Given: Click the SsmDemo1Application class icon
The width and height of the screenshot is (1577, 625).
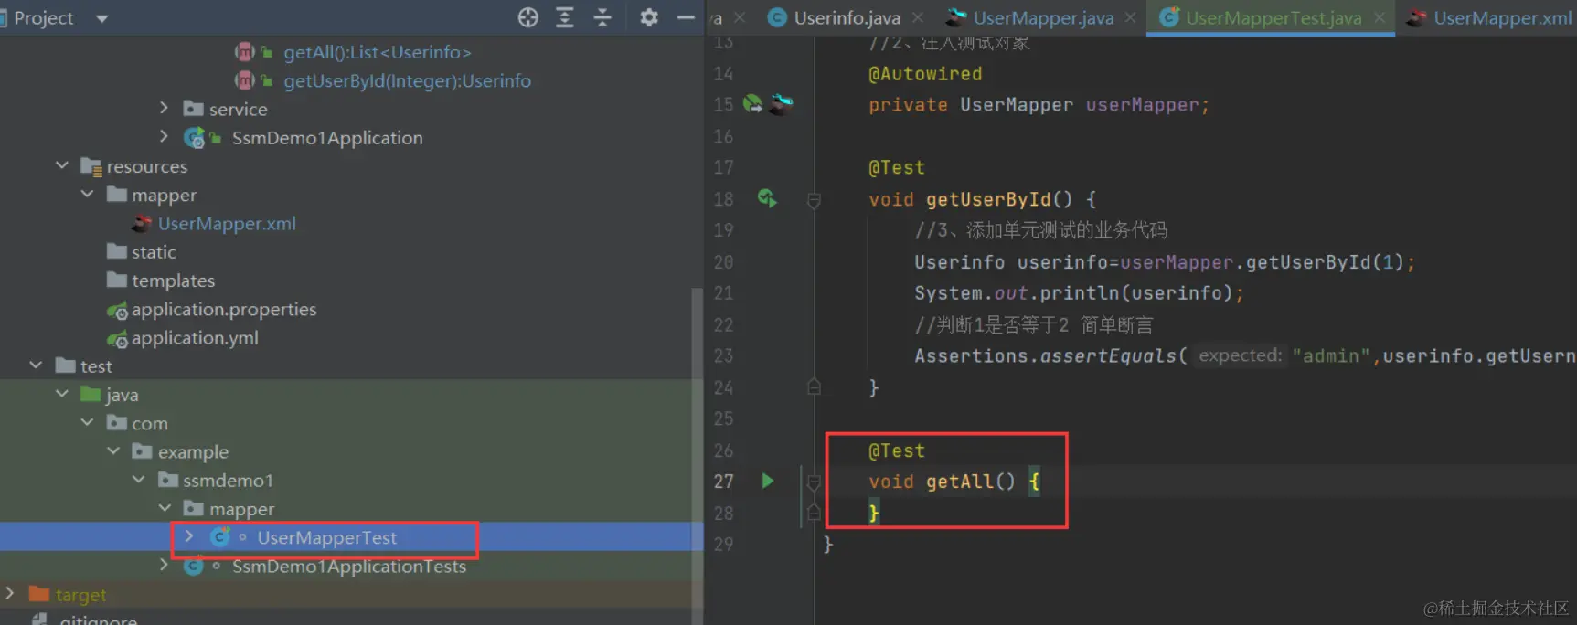Looking at the screenshot, I should click(194, 137).
